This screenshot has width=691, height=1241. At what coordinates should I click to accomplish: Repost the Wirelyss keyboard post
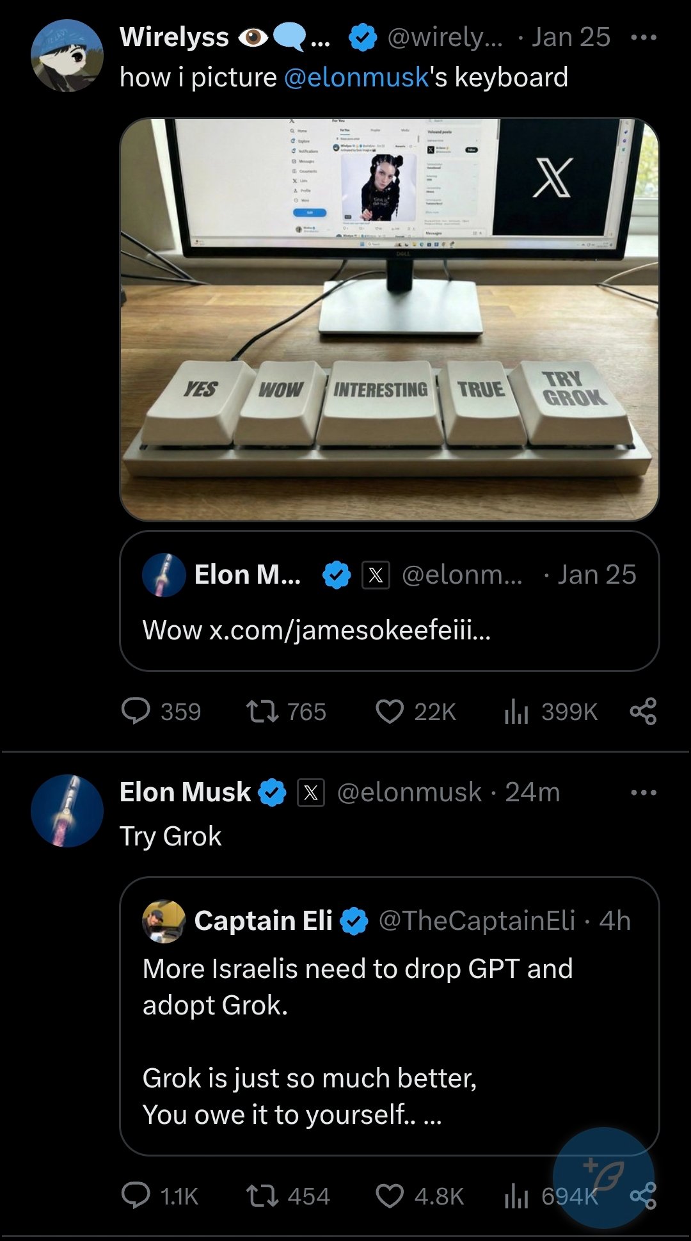point(262,711)
